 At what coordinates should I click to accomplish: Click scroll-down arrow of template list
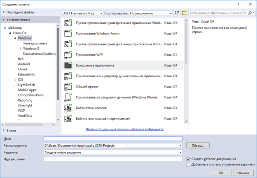click(x=186, y=121)
